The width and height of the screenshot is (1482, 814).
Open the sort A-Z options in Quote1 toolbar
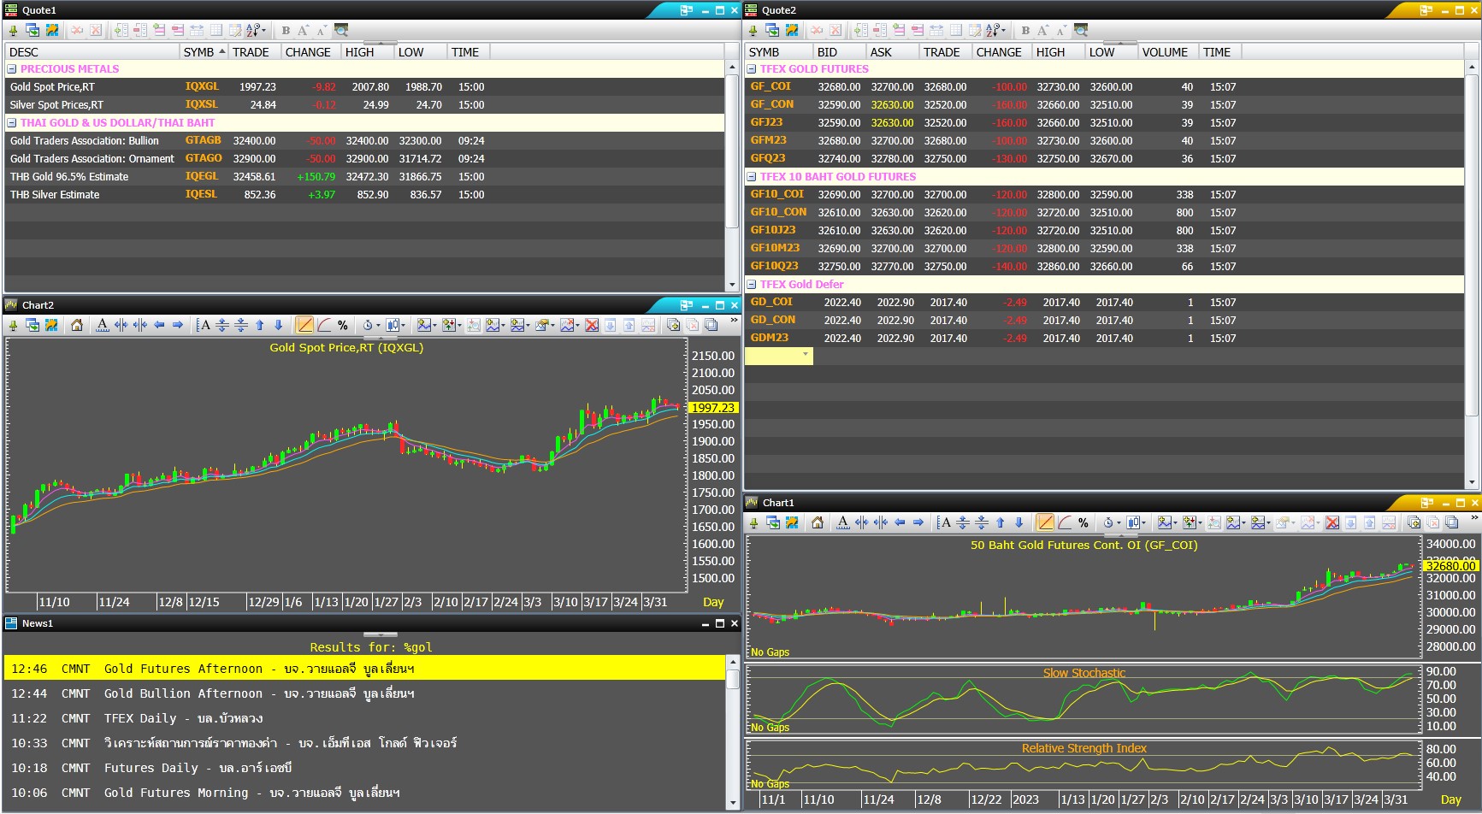[251, 30]
